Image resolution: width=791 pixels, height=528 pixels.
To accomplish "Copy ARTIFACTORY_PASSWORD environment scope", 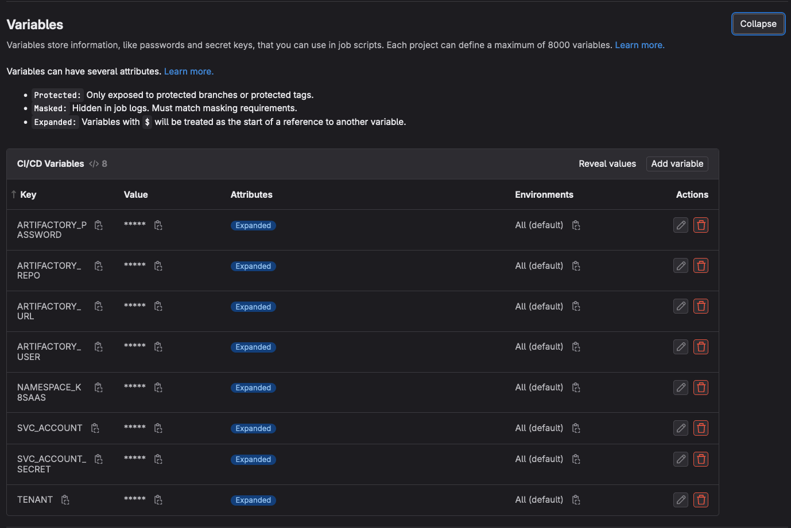I will (576, 225).
